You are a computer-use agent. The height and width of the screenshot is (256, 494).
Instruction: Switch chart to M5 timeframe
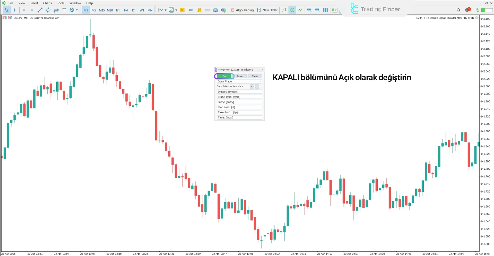94,10
